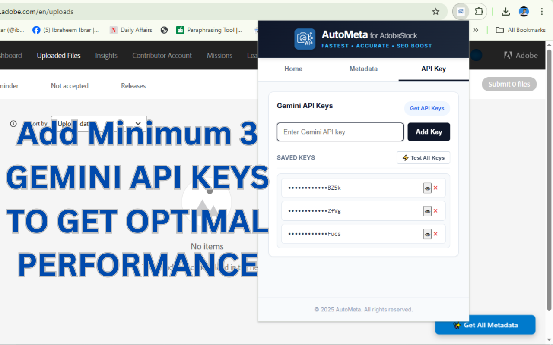This screenshot has width=553, height=345.
Task: Click the Add Key button
Action: [x=429, y=132]
